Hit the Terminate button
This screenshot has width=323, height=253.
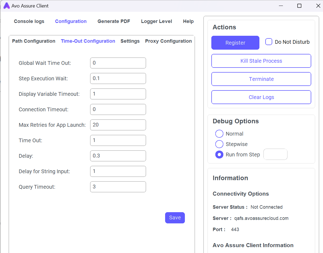tap(261, 79)
